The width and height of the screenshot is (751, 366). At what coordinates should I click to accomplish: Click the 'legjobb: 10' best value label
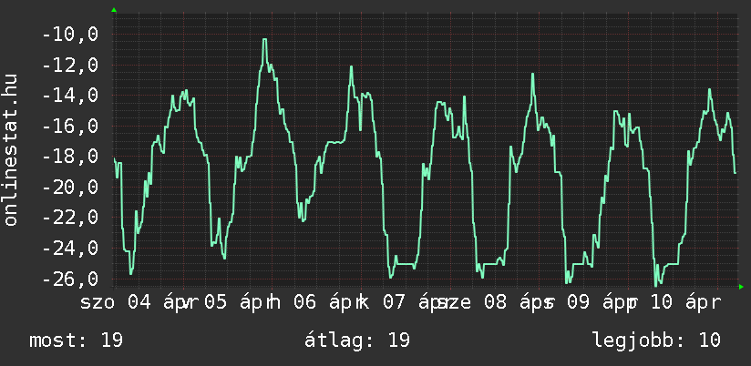click(656, 341)
